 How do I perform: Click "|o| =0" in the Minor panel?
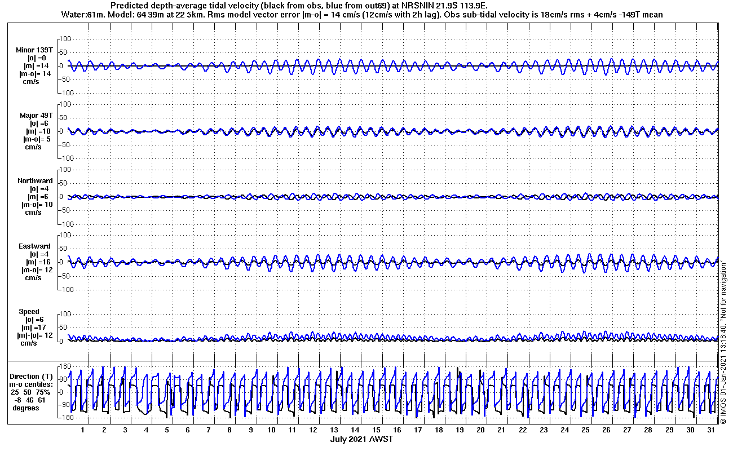tap(37, 58)
